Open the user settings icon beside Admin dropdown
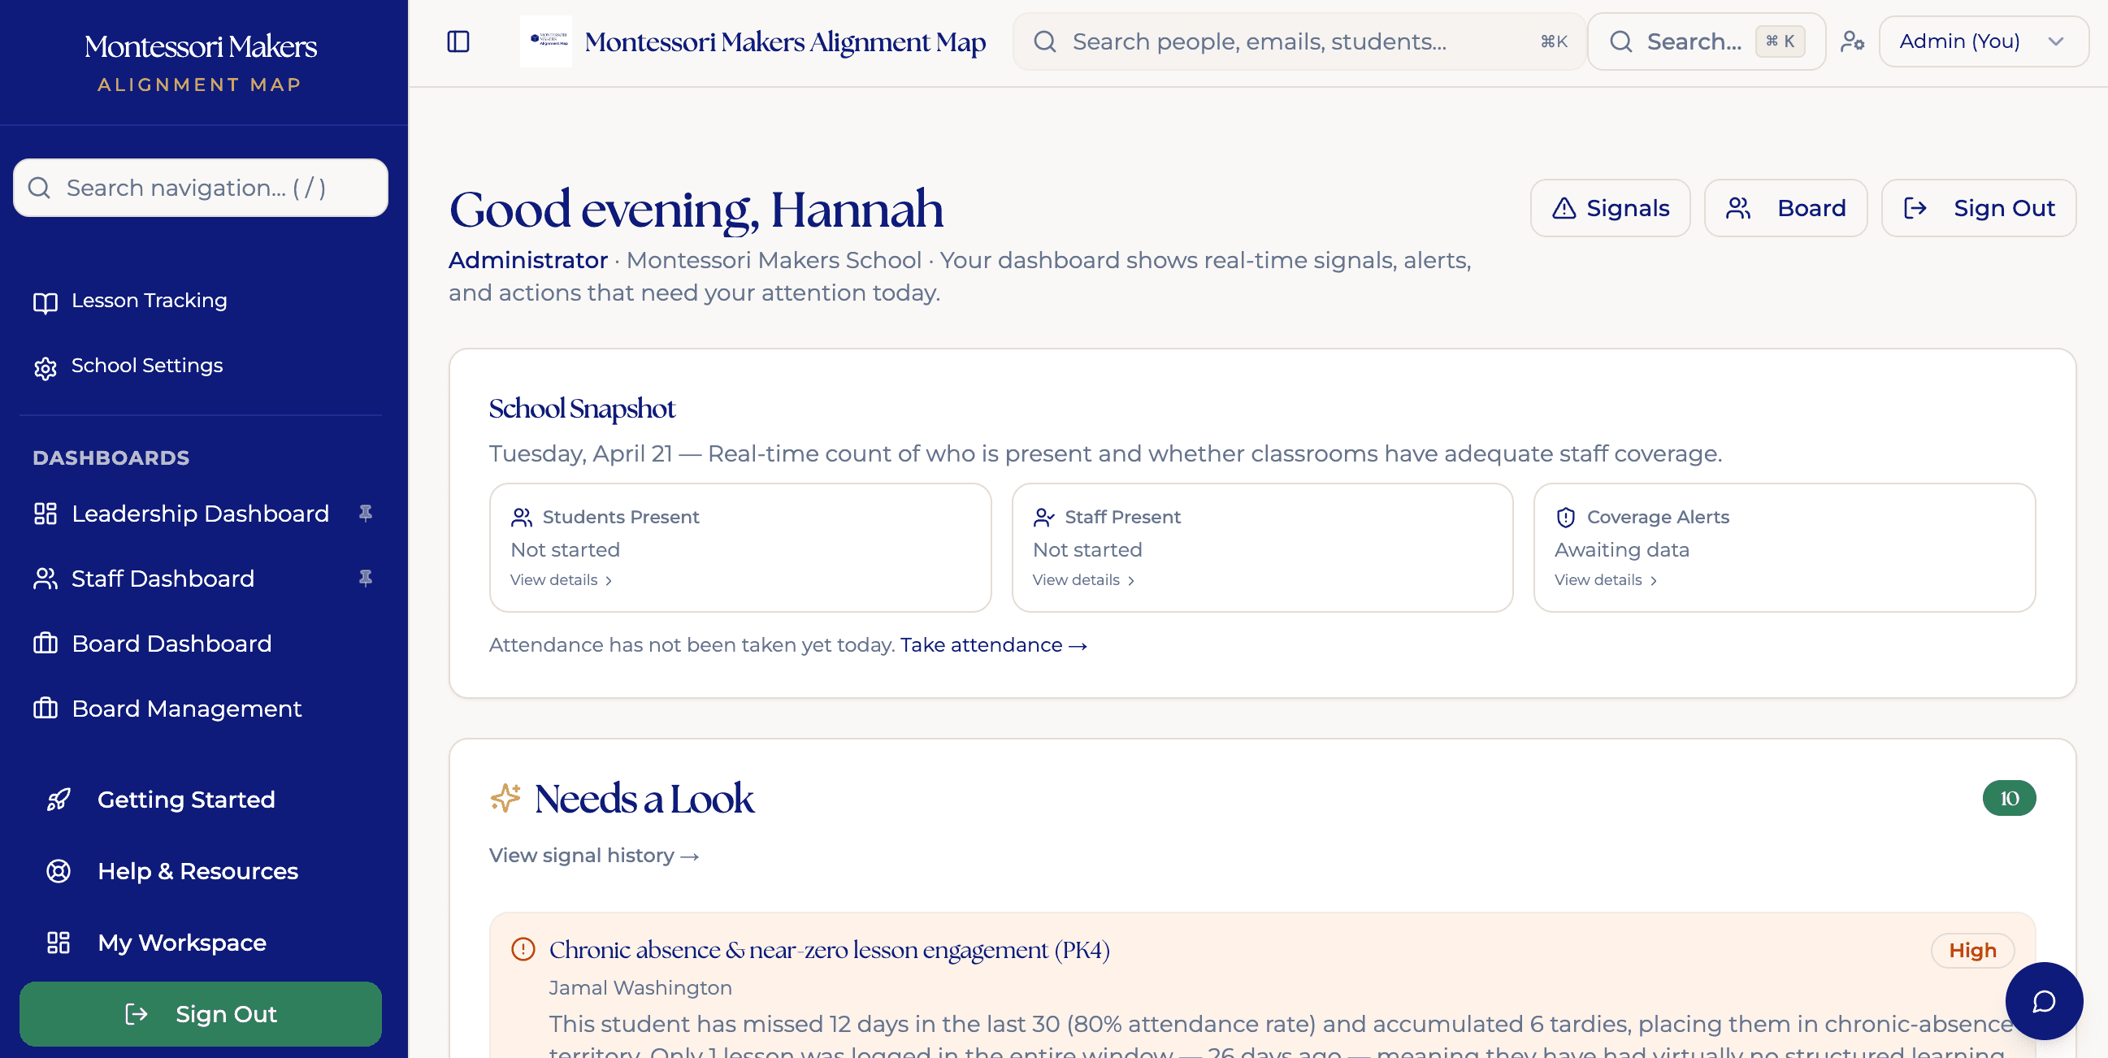The image size is (2108, 1058). [1853, 41]
